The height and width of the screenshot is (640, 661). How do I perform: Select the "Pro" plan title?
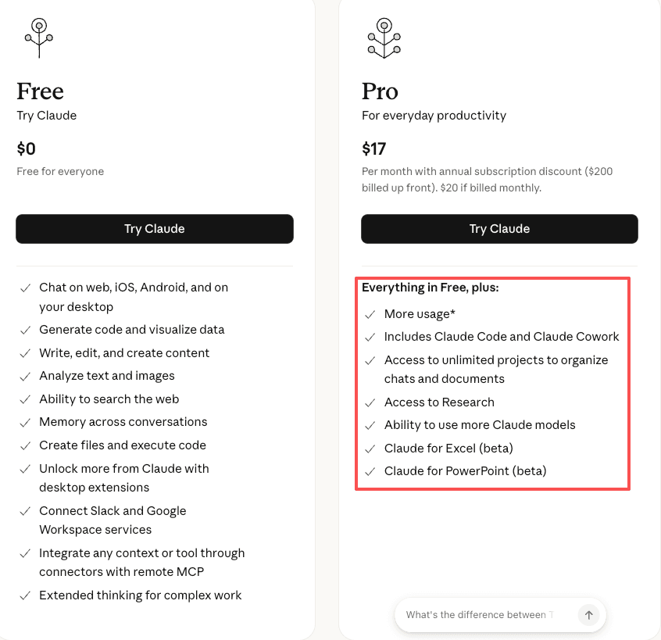pyautogui.click(x=380, y=91)
